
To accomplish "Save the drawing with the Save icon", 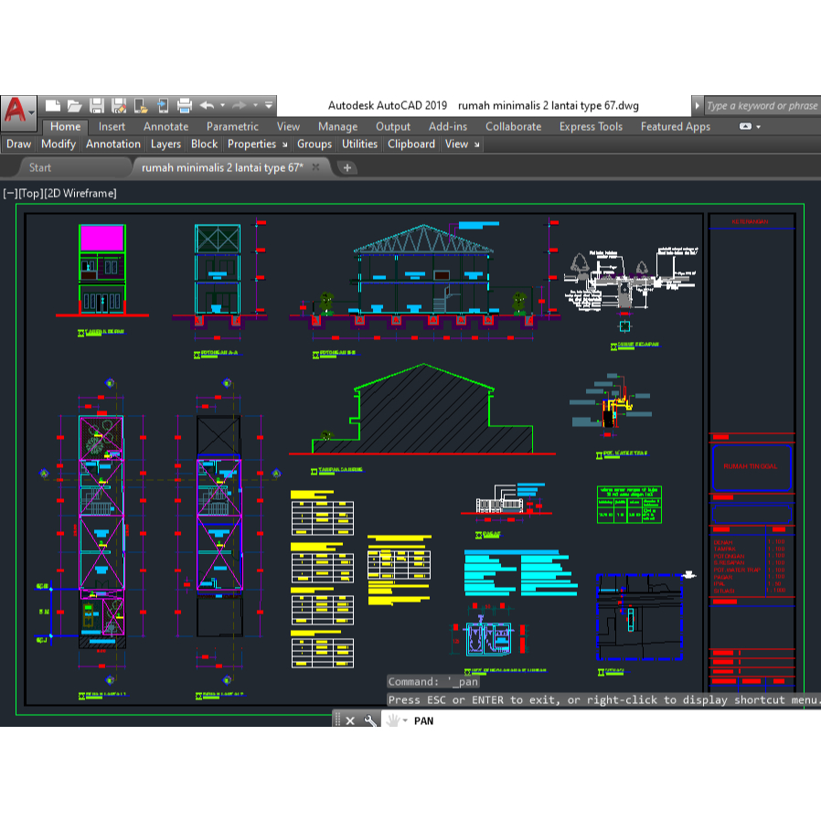I will click(97, 106).
